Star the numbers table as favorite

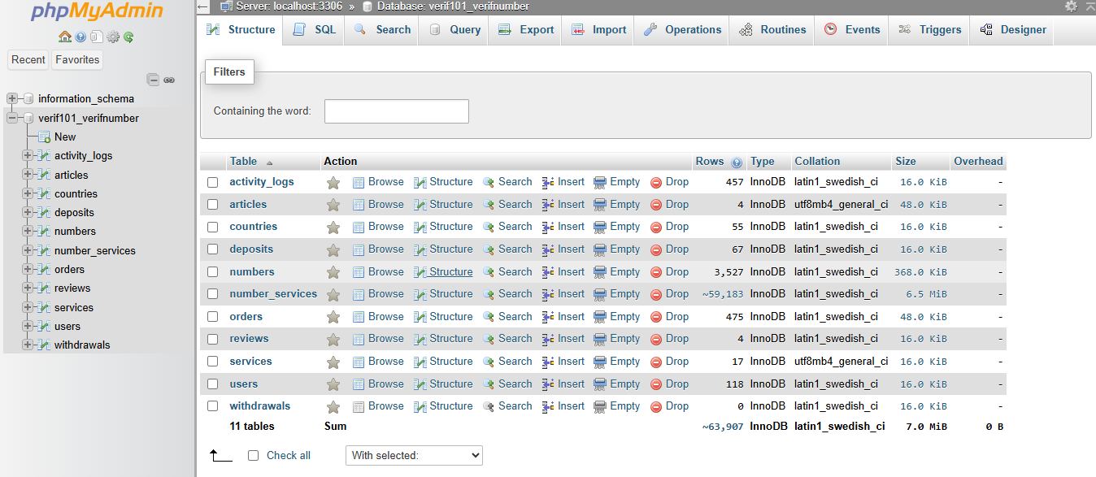click(333, 272)
